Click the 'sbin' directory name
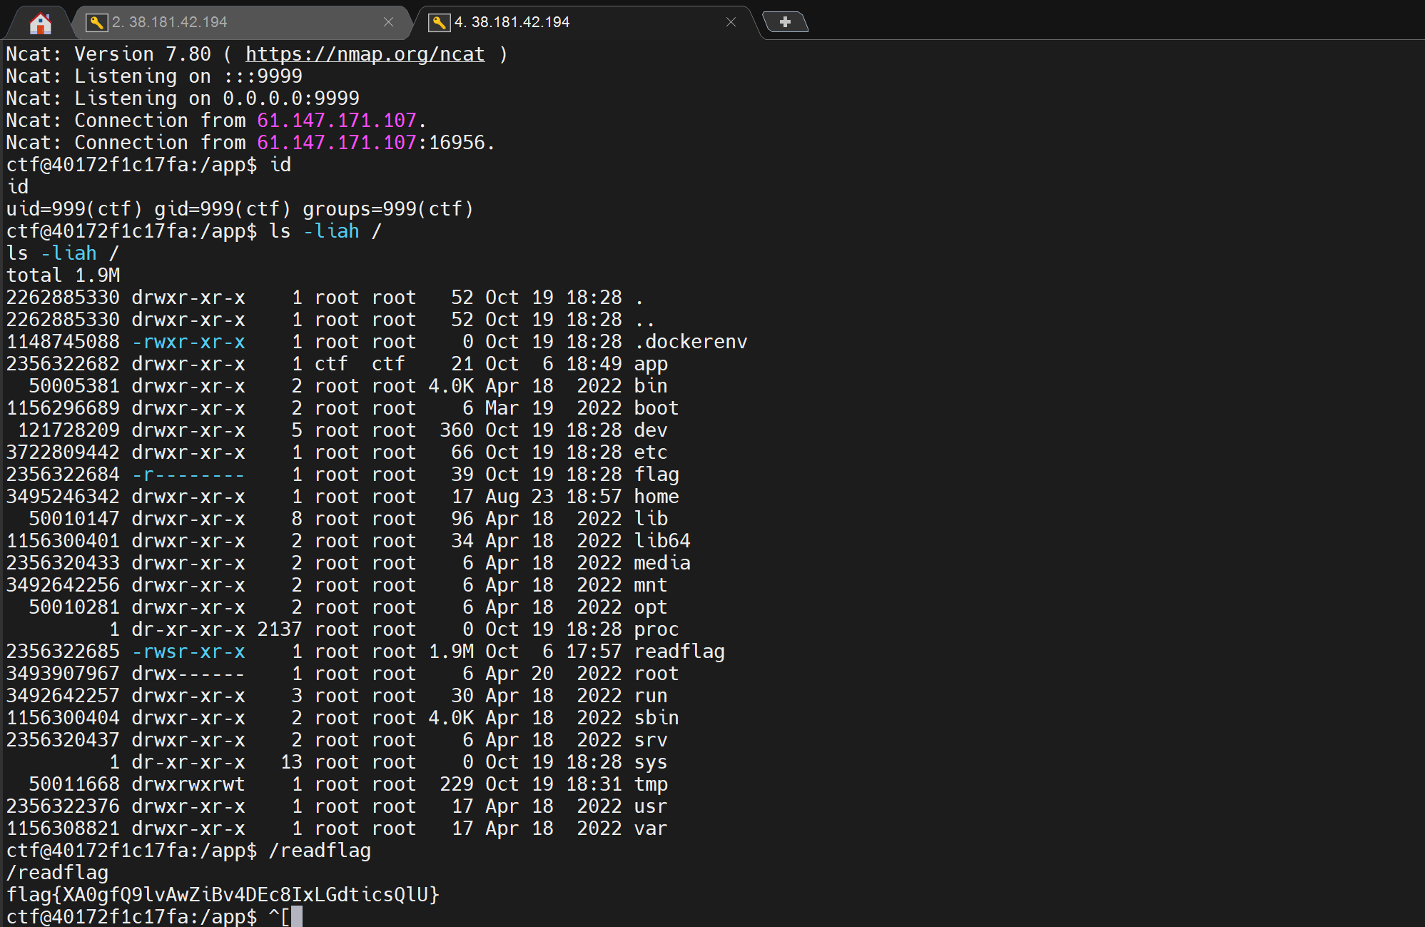1425x927 pixels. pos(656,718)
